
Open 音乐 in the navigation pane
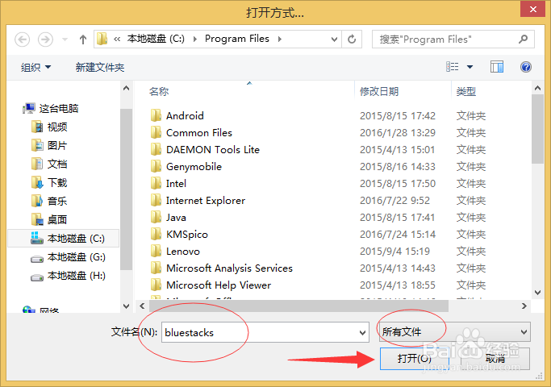[49, 202]
